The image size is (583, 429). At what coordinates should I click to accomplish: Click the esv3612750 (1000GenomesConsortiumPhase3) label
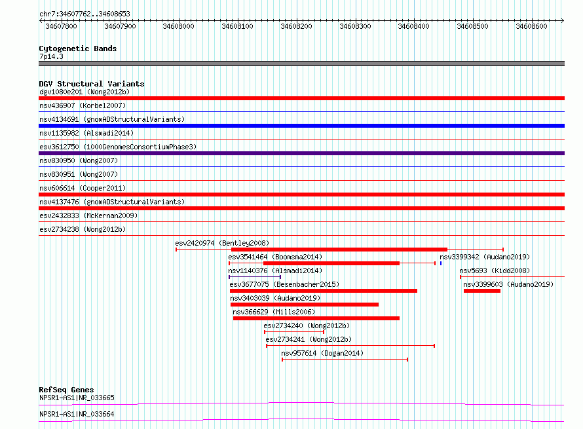tap(118, 147)
